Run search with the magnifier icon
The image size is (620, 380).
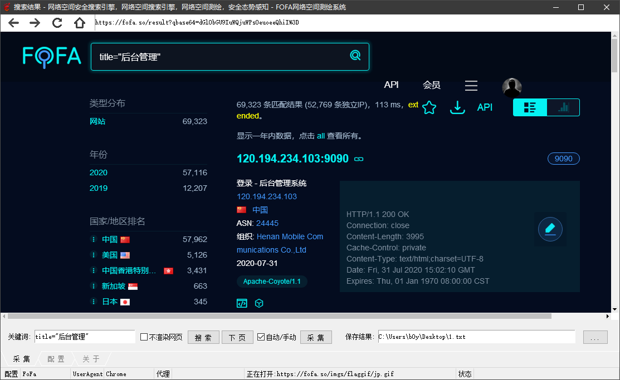[355, 55]
